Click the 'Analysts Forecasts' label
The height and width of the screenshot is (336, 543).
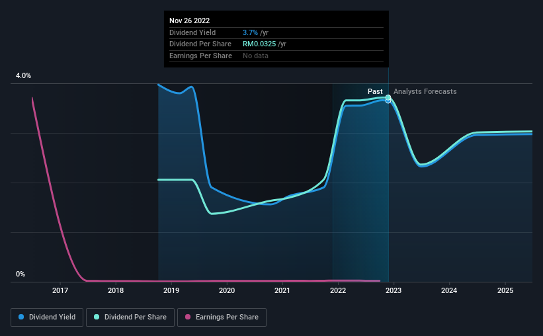(425, 91)
